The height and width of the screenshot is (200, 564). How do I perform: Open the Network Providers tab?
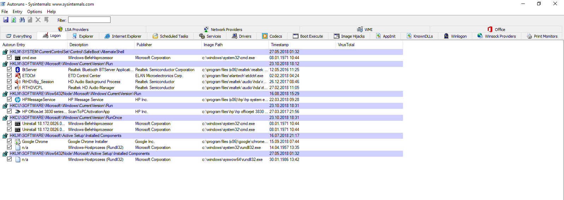[x=223, y=30]
